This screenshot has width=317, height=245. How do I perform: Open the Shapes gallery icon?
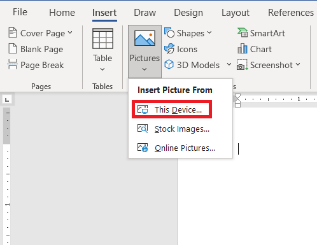(169, 32)
